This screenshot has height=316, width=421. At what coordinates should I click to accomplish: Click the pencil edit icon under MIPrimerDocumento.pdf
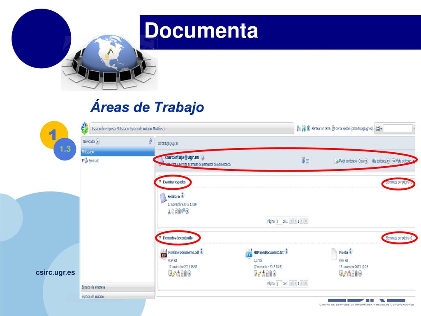coord(174,274)
